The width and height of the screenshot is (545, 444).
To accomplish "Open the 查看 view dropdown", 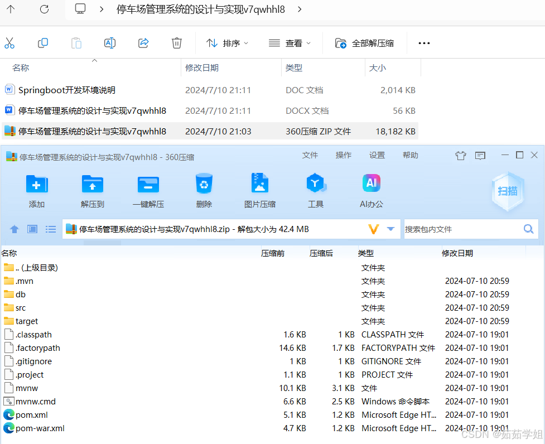I will click(290, 43).
